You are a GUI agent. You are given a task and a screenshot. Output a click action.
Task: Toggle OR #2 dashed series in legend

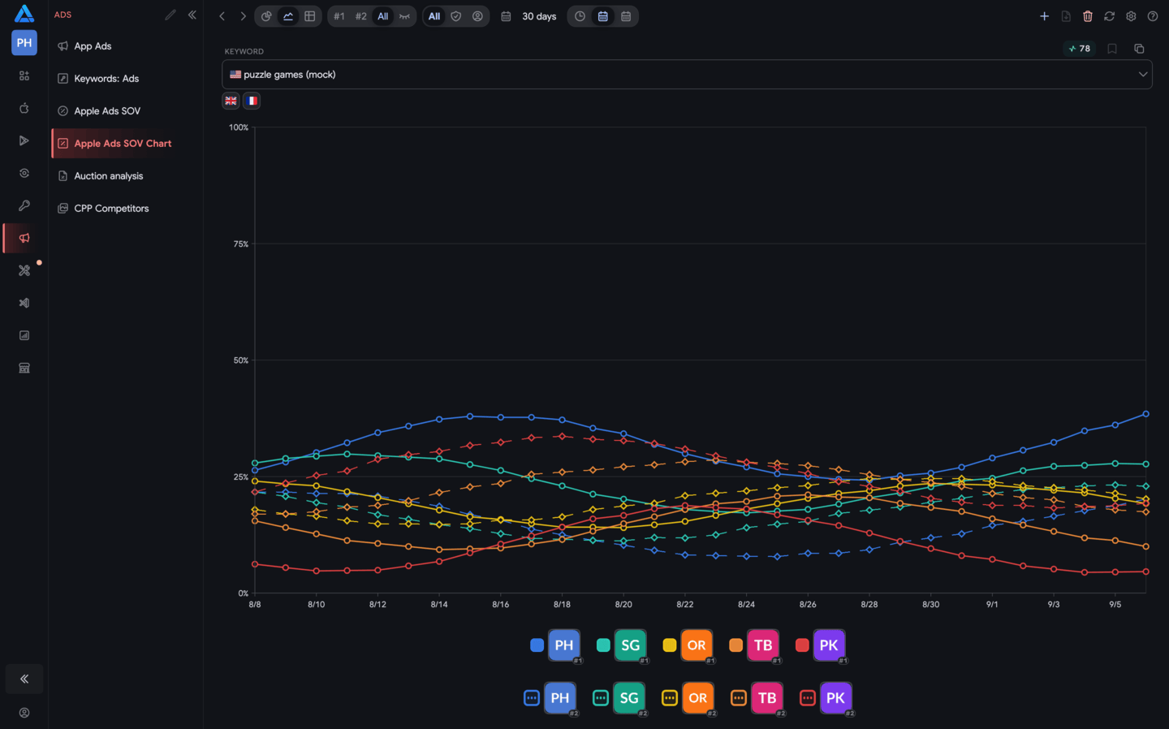[690, 698]
